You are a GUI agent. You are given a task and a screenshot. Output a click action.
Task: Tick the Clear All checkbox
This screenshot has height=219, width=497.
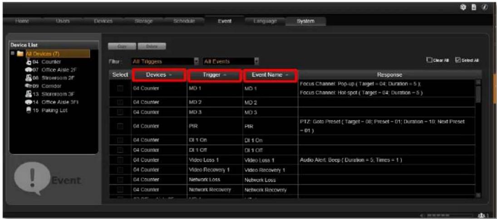click(429, 59)
